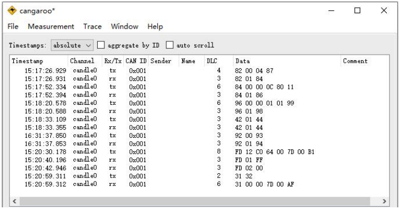Image resolution: width=399 pixels, height=209 pixels.
Task: Click tx direction in 15:18:20.578 row
Action: point(113,103)
